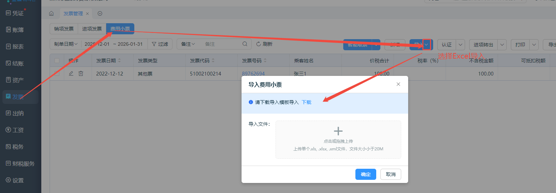The width and height of the screenshot is (556, 193).
Task: Click the edit pencil icon in first row
Action: point(71,73)
